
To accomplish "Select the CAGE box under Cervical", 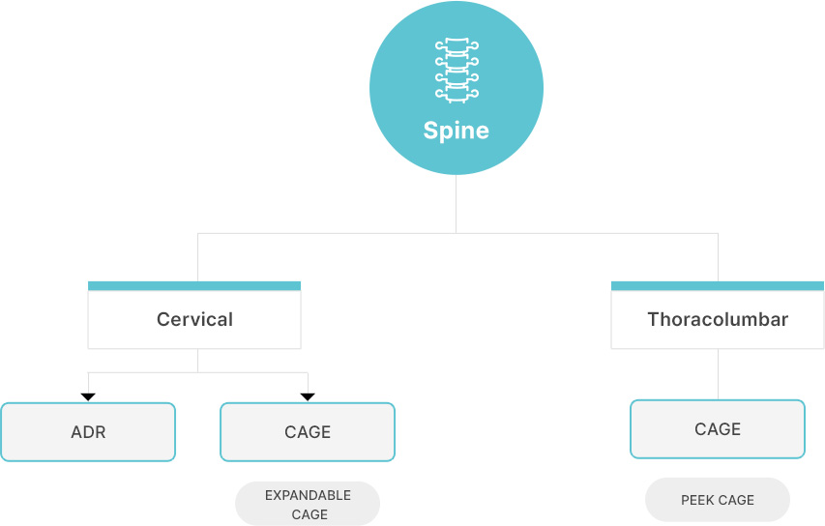I will [308, 432].
